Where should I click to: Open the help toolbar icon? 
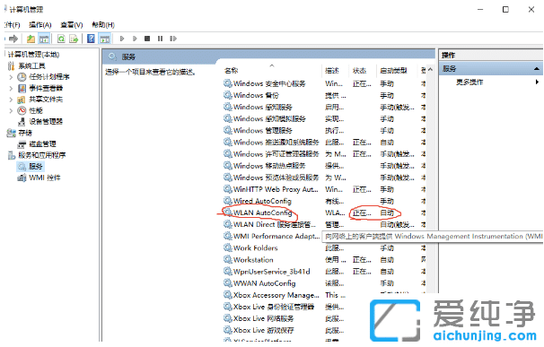click(x=91, y=39)
